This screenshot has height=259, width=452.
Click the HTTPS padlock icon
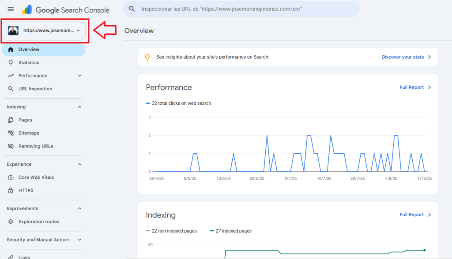(x=11, y=191)
